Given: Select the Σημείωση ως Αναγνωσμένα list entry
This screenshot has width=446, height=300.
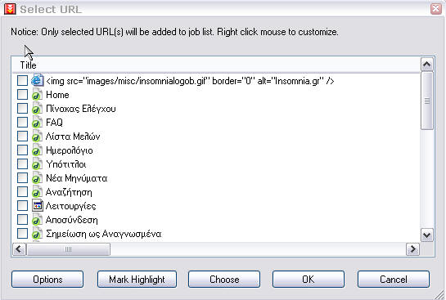Looking at the screenshot, I should click(x=104, y=234).
